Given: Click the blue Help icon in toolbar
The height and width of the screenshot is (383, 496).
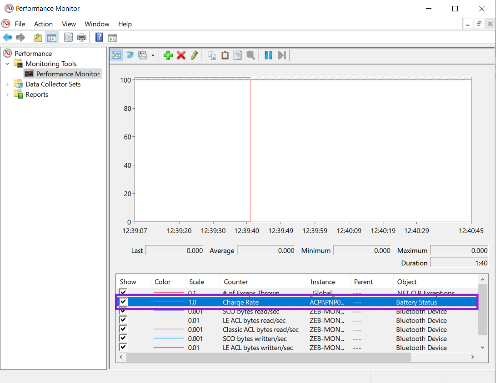Looking at the screenshot, I should tap(99, 38).
